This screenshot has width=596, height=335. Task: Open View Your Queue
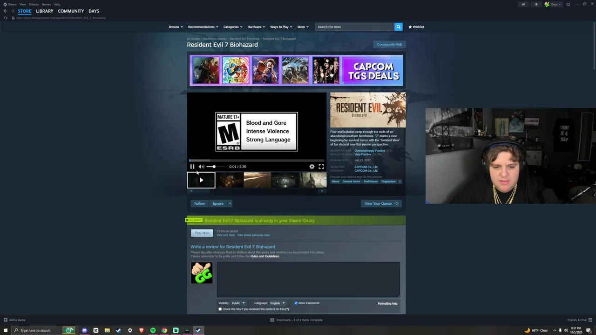pyautogui.click(x=381, y=203)
